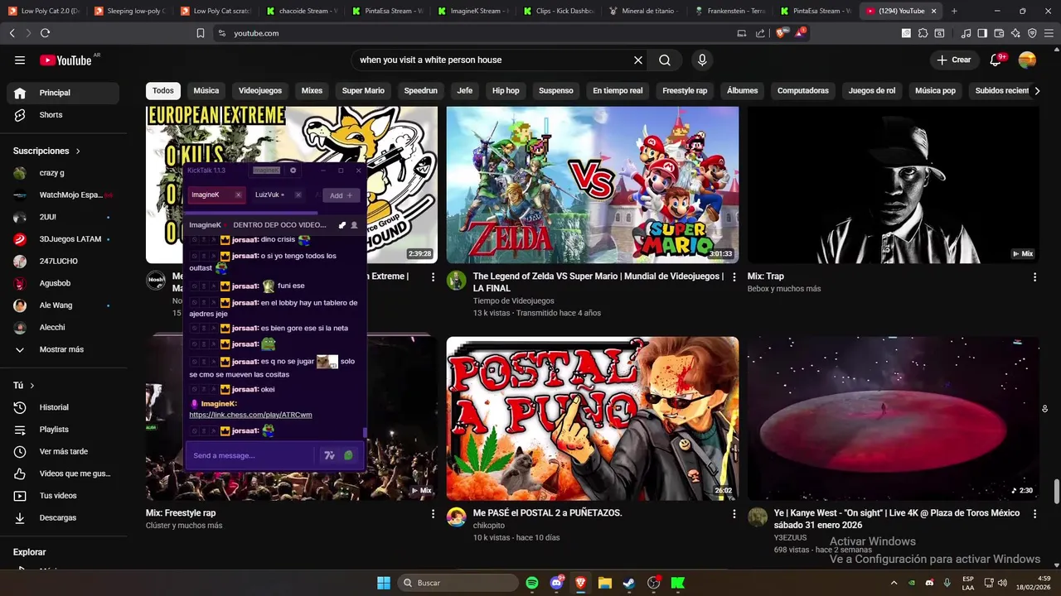Open the KickTalk green Kick emote button

[348, 455]
